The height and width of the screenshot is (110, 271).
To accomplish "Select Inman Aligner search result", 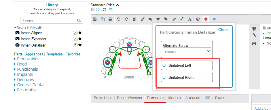I will [31, 33].
